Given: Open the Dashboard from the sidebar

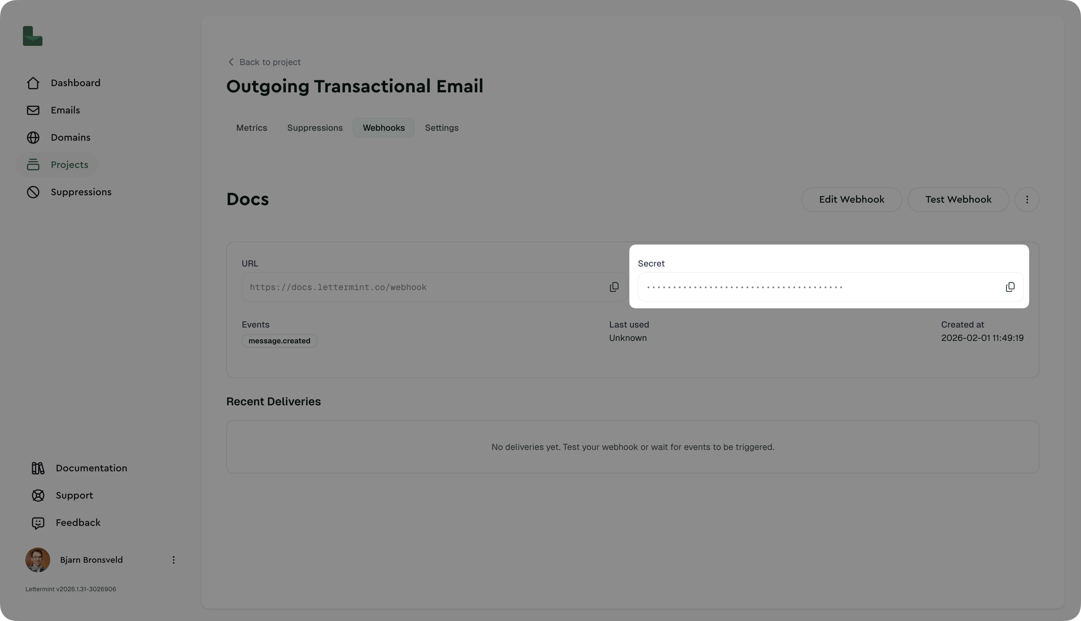Looking at the screenshot, I should 75,82.
